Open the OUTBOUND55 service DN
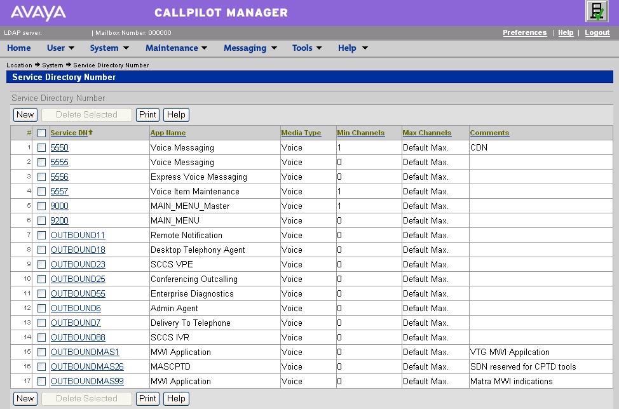The height and width of the screenshot is (409, 619). pos(78,294)
